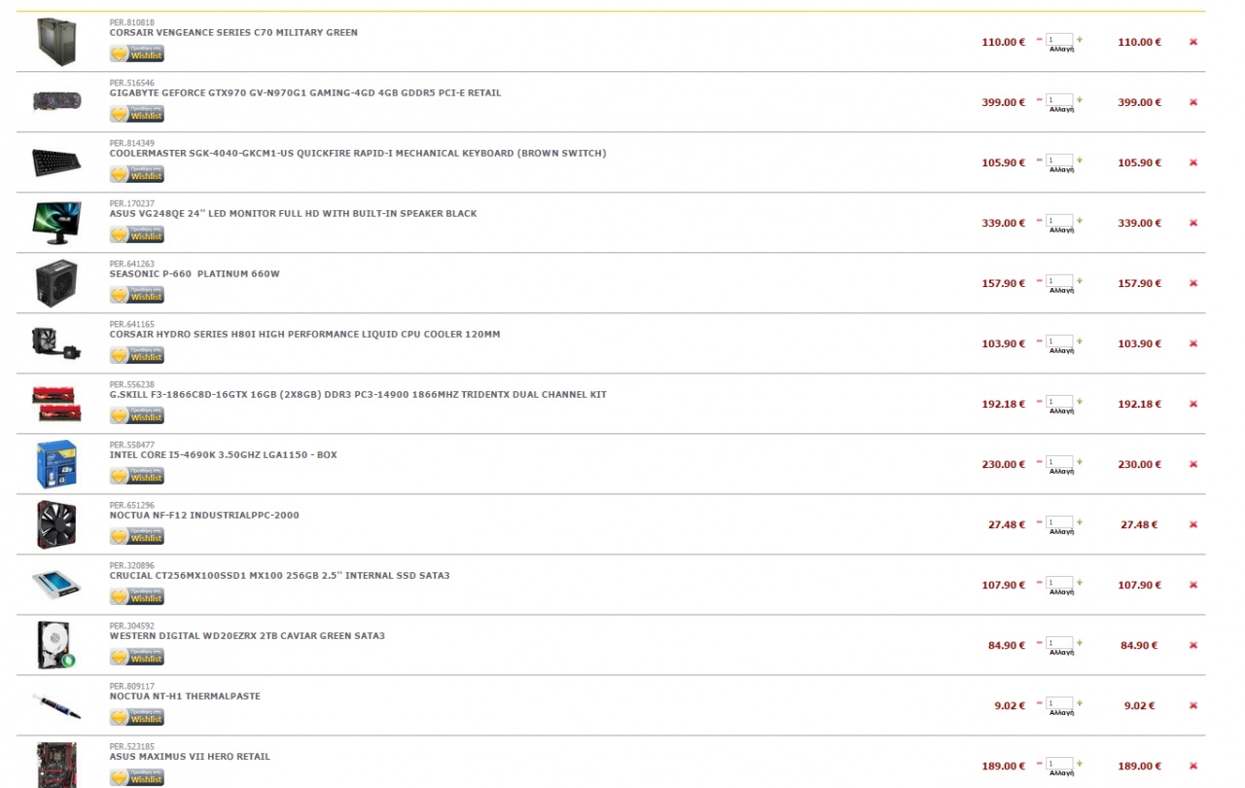
Task: Open the Western Digital hard drive thumbnail
Action: (x=56, y=645)
